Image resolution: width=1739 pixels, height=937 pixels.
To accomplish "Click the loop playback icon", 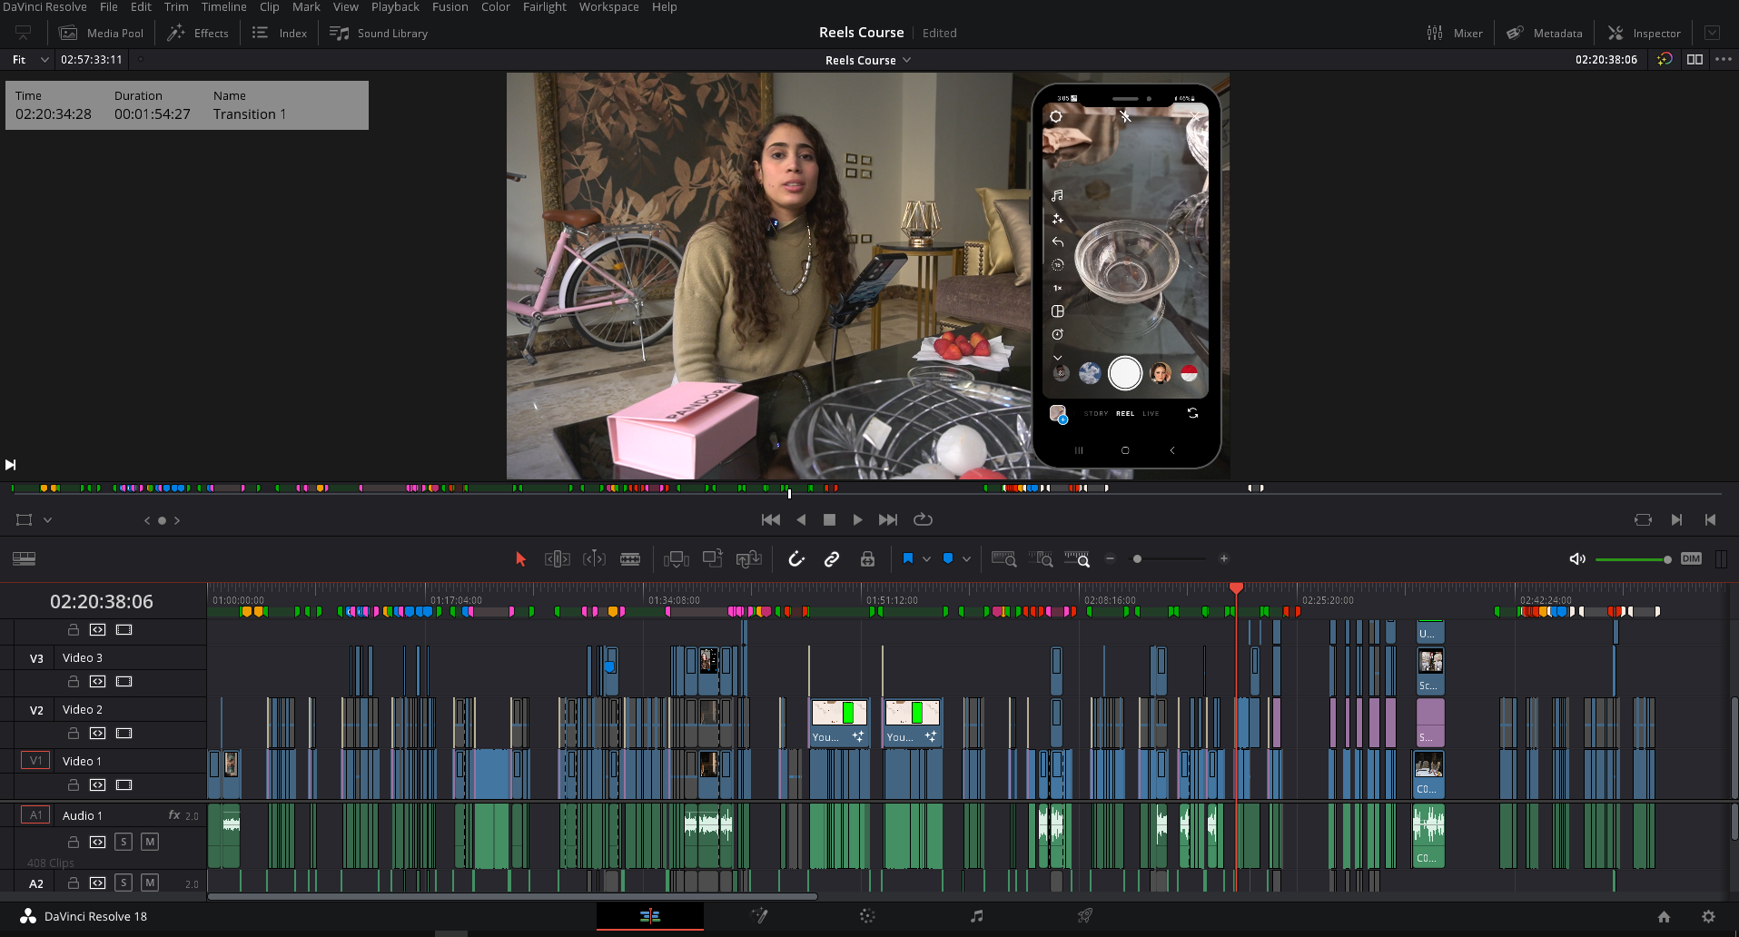I will [x=923, y=519].
